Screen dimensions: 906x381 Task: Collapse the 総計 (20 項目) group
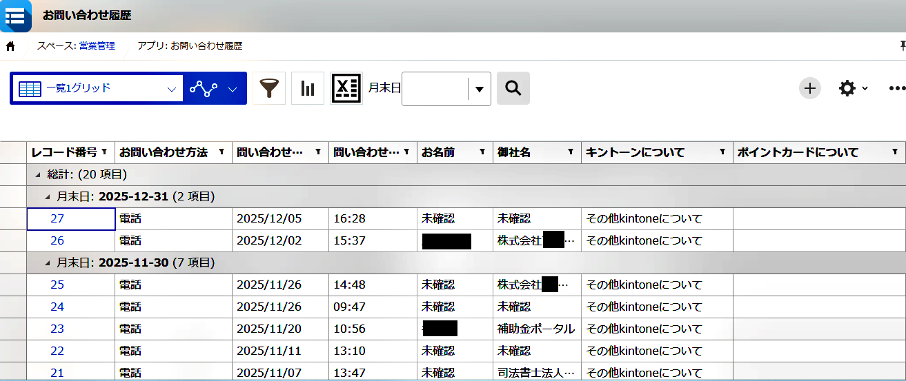[x=38, y=175]
